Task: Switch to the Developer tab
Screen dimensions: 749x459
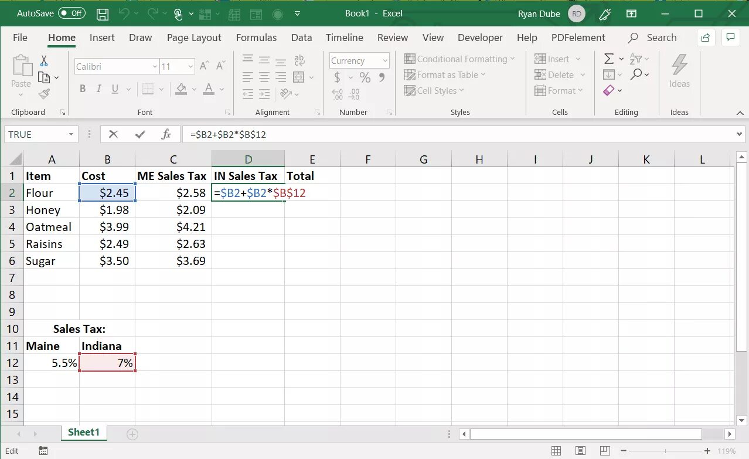Action: [480, 38]
